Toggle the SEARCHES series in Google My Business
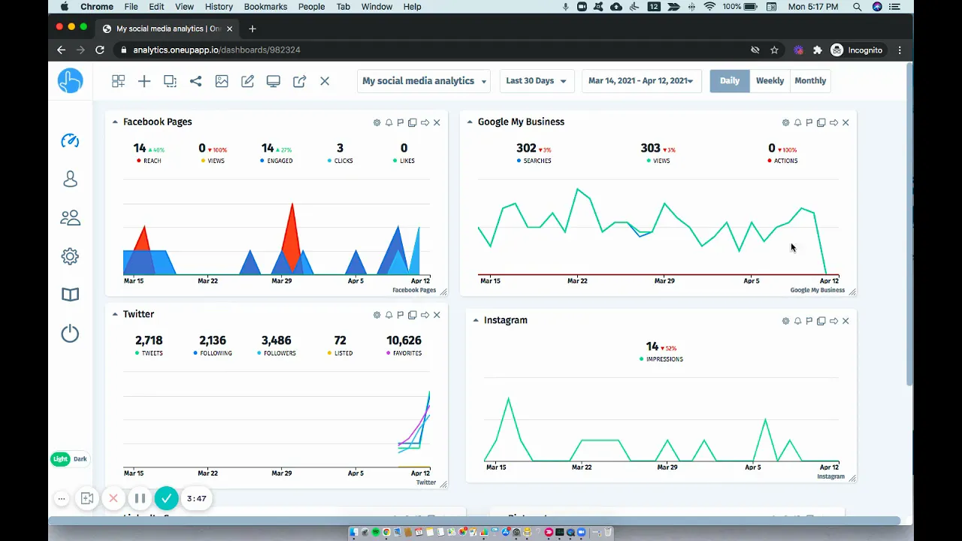 point(534,161)
